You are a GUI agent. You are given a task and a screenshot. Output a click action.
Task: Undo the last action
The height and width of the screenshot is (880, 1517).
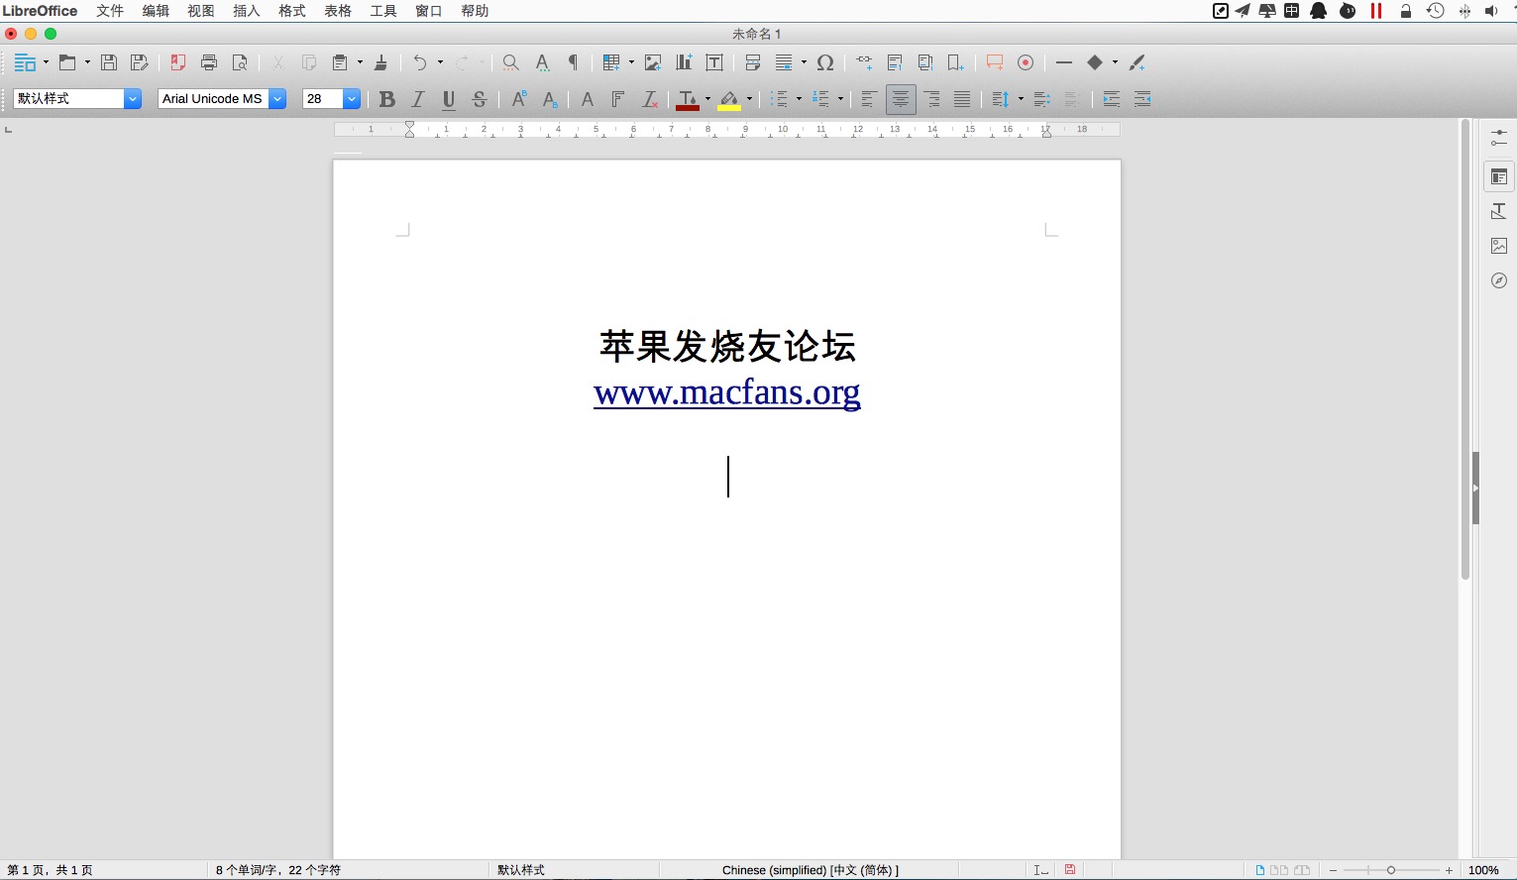click(x=420, y=62)
